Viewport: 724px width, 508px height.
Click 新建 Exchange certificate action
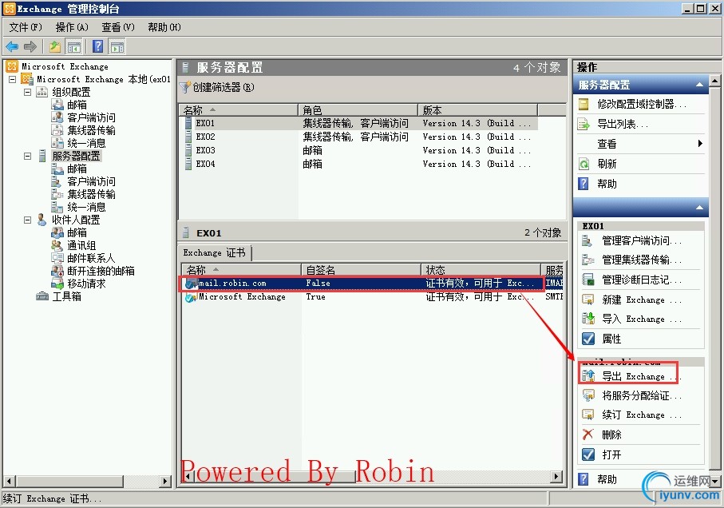pyautogui.click(x=641, y=300)
